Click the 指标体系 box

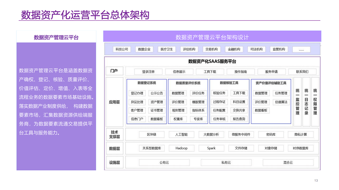(198, 110)
